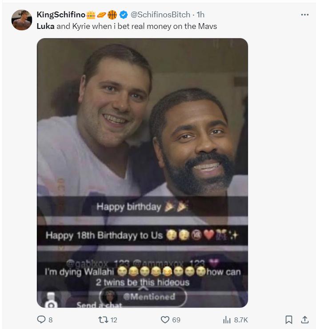
Task: Click the camera icon in the image corner
Action: coord(52,303)
